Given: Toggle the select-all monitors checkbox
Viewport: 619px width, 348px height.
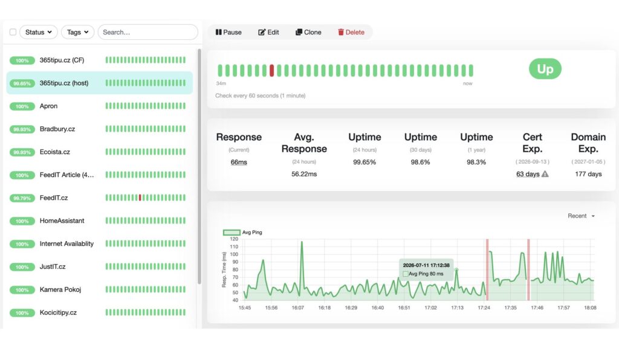Looking at the screenshot, I should click(13, 32).
